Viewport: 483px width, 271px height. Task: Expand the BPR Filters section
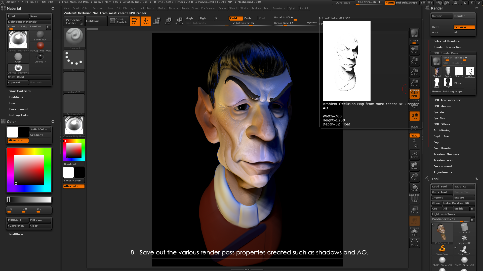click(441, 124)
